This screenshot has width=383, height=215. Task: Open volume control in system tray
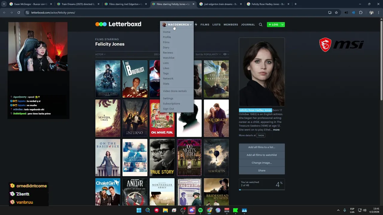(364, 210)
